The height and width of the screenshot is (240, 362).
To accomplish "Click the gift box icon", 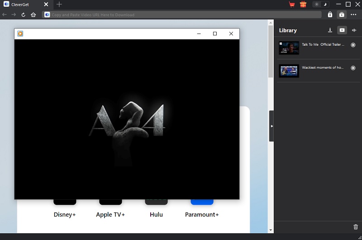I will (x=303, y=5).
